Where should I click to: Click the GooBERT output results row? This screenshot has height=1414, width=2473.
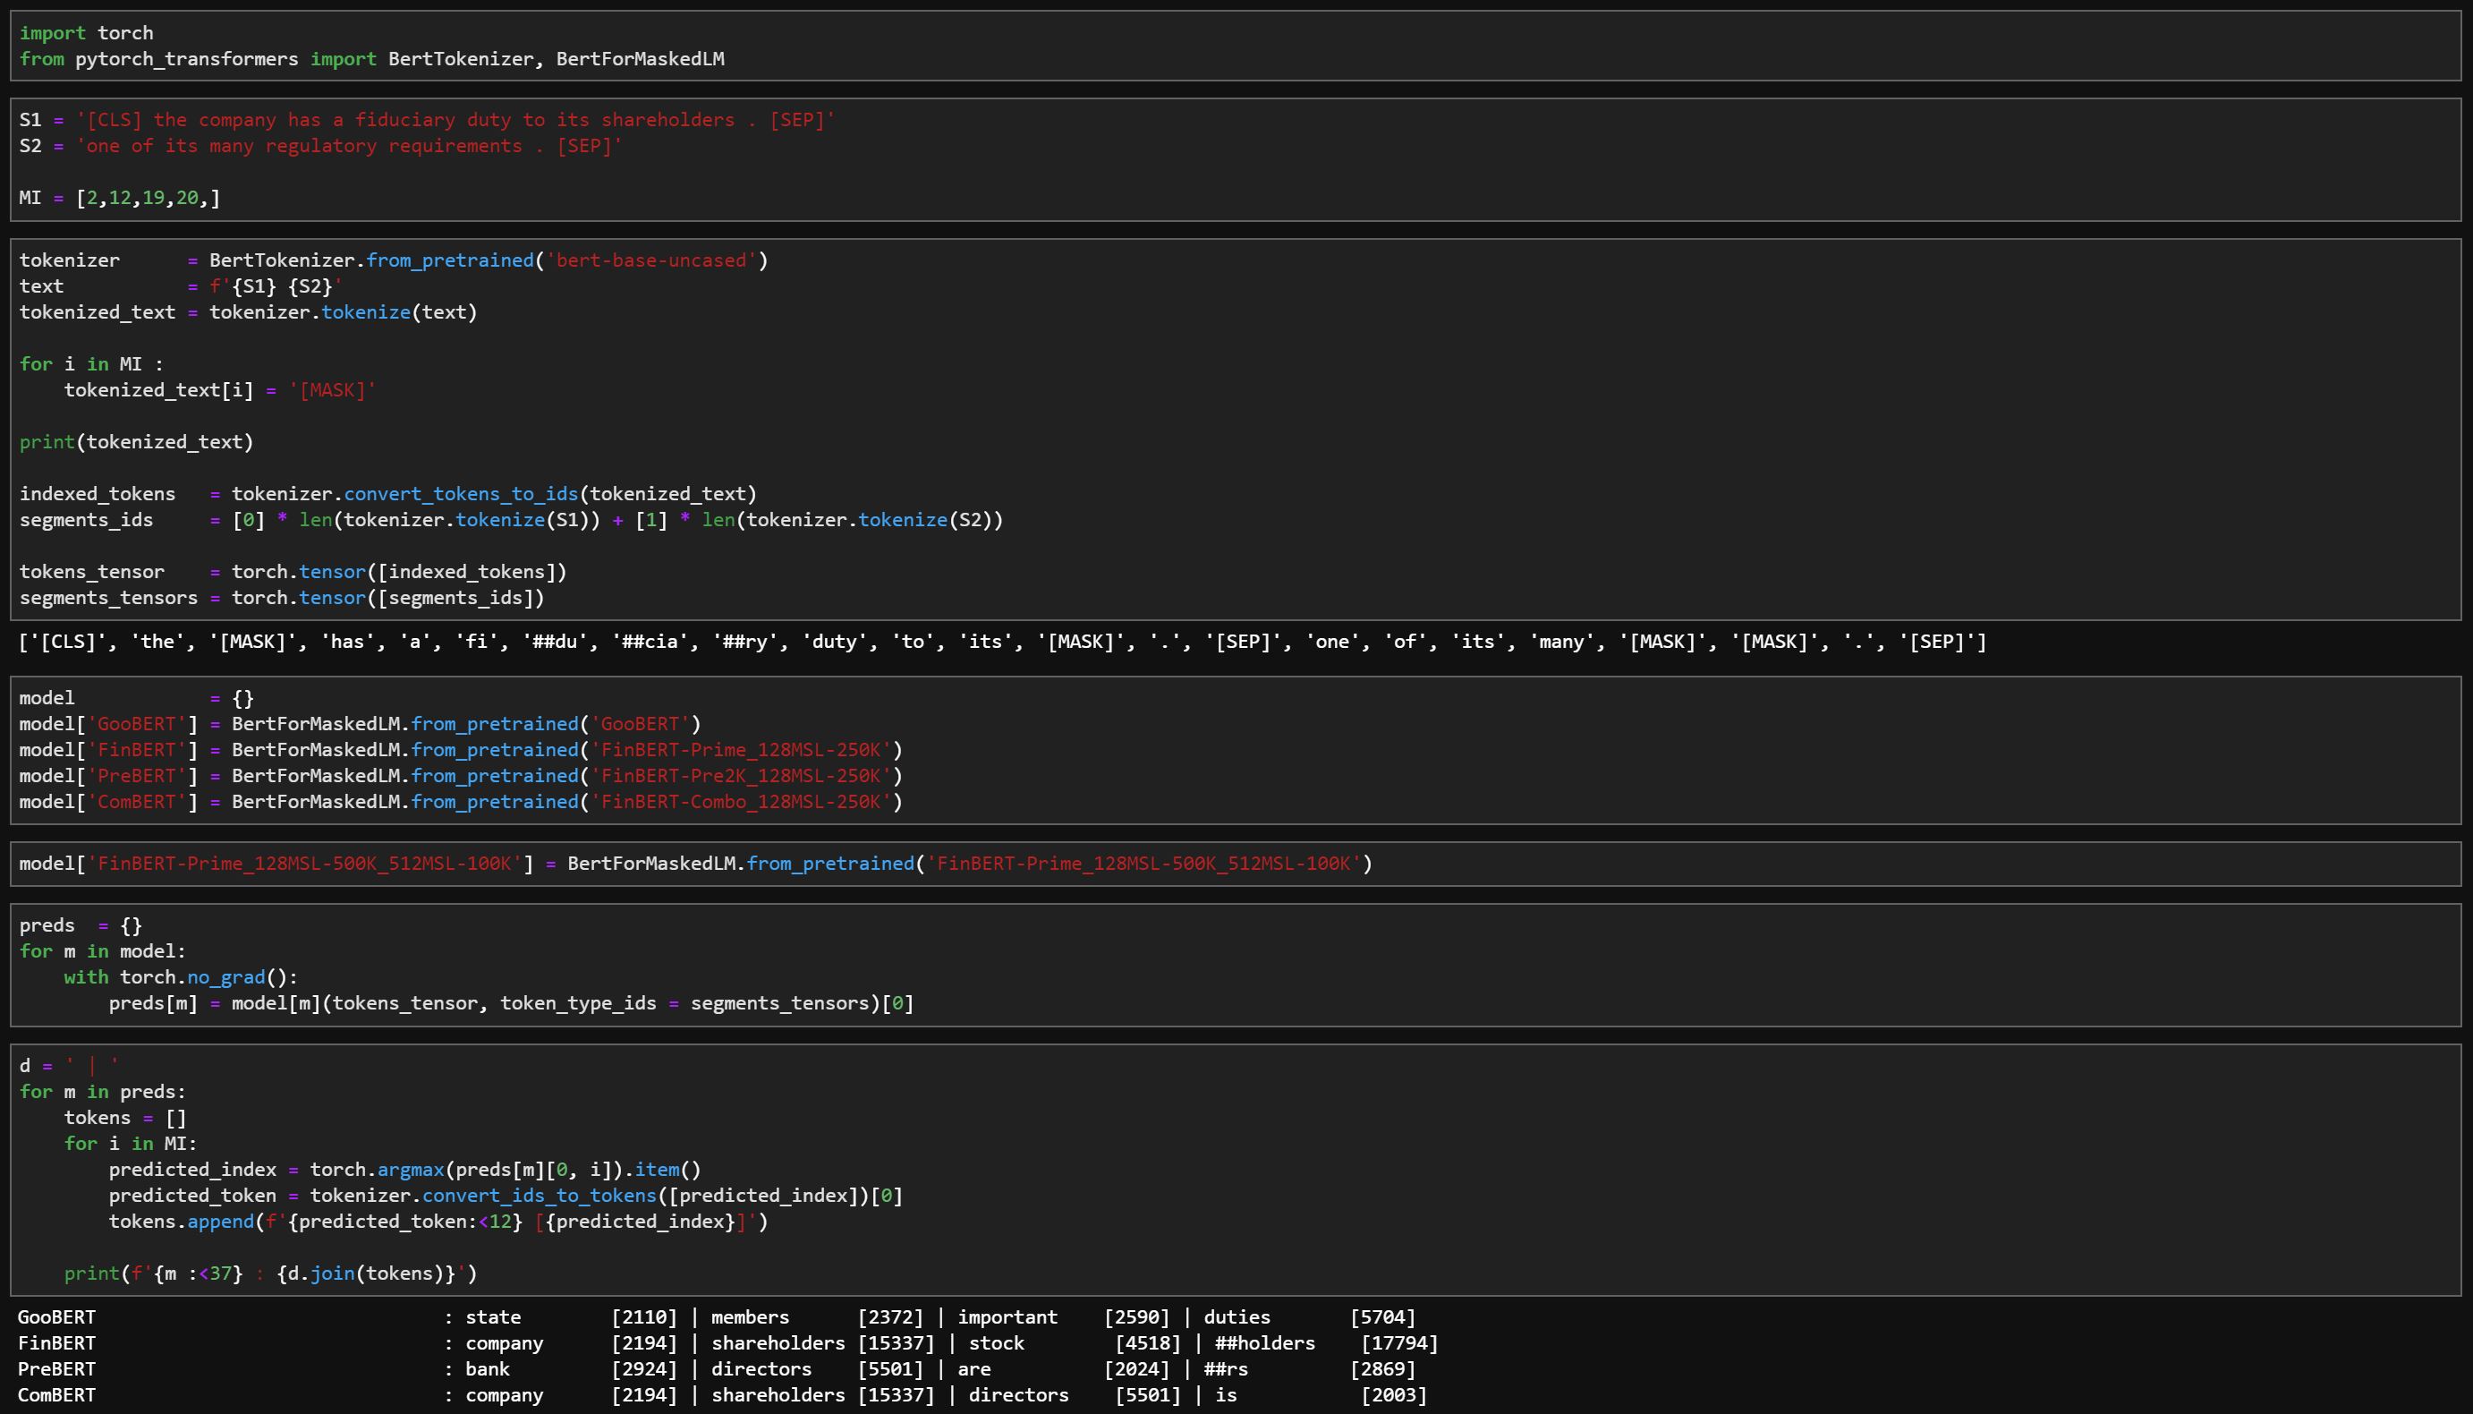click(716, 1318)
